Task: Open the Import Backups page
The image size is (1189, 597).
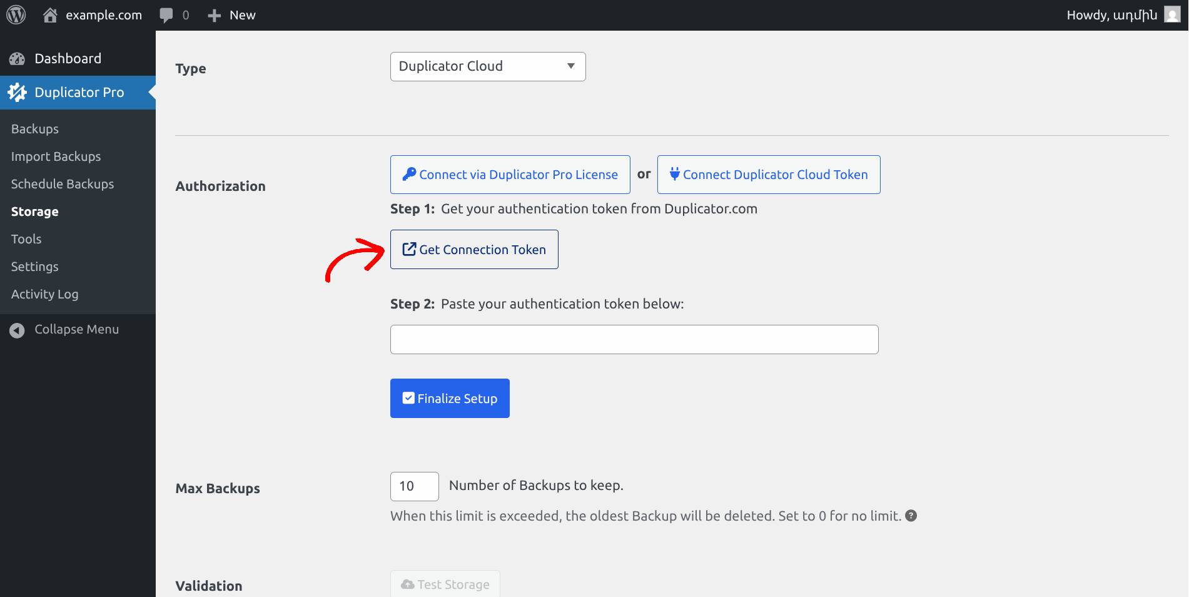Action: pos(56,156)
